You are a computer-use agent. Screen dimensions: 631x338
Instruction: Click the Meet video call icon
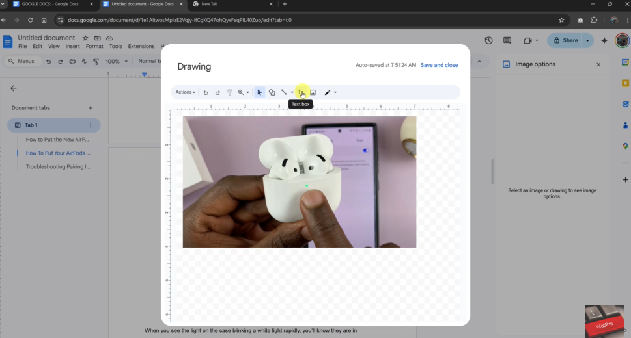tap(527, 40)
